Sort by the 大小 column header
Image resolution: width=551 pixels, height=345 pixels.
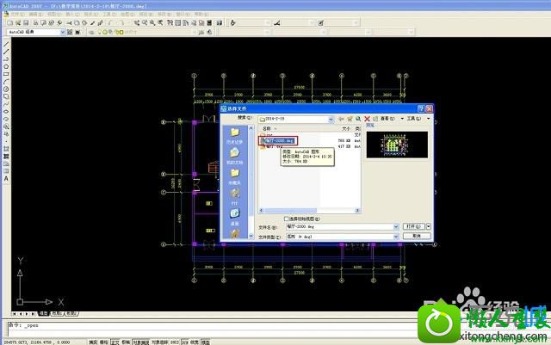(x=346, y=128)
